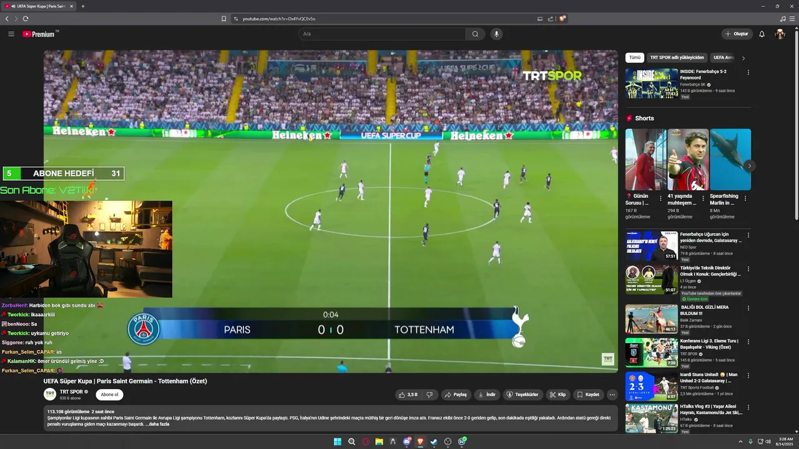Open Brave Shields lion icon
This screenshot has width=799, height=449.
coord(562,19)
